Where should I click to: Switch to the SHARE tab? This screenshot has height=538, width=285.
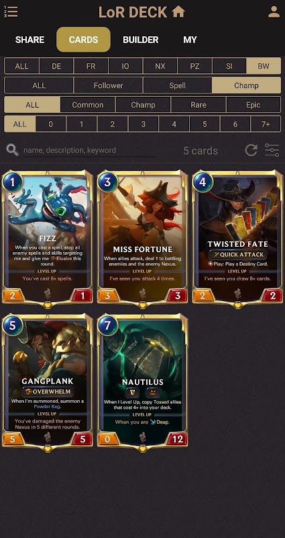click(30, 40)
